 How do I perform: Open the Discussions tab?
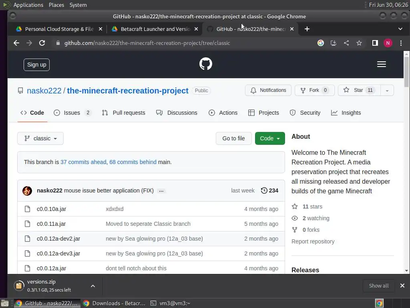(x=177, y=113)
